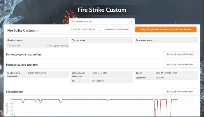Click the SystemInfo label
The width and height of the screenshot is (204, 117).
pyautogui.click(x=141, y=78)
